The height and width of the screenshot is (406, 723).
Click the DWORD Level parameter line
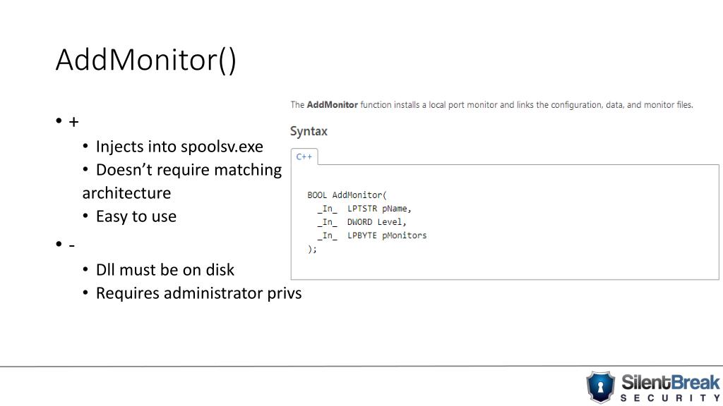[x=362, y=222]
